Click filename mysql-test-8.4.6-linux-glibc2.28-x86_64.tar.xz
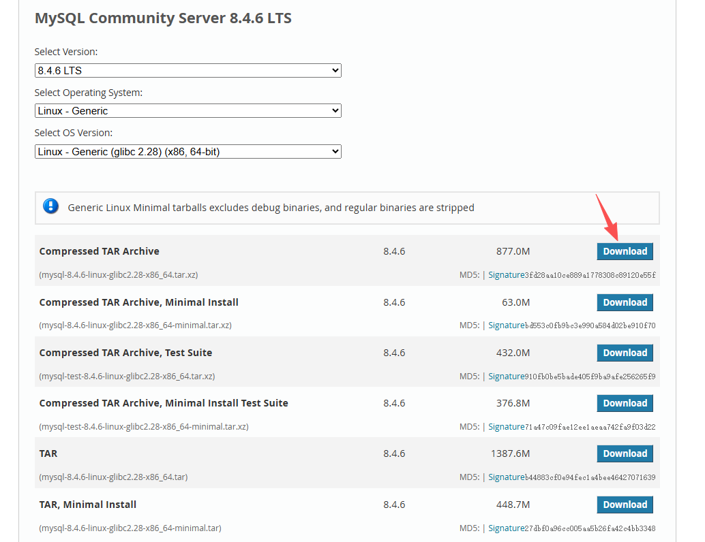This screenshot has height=542, width=705. (127, 377)
